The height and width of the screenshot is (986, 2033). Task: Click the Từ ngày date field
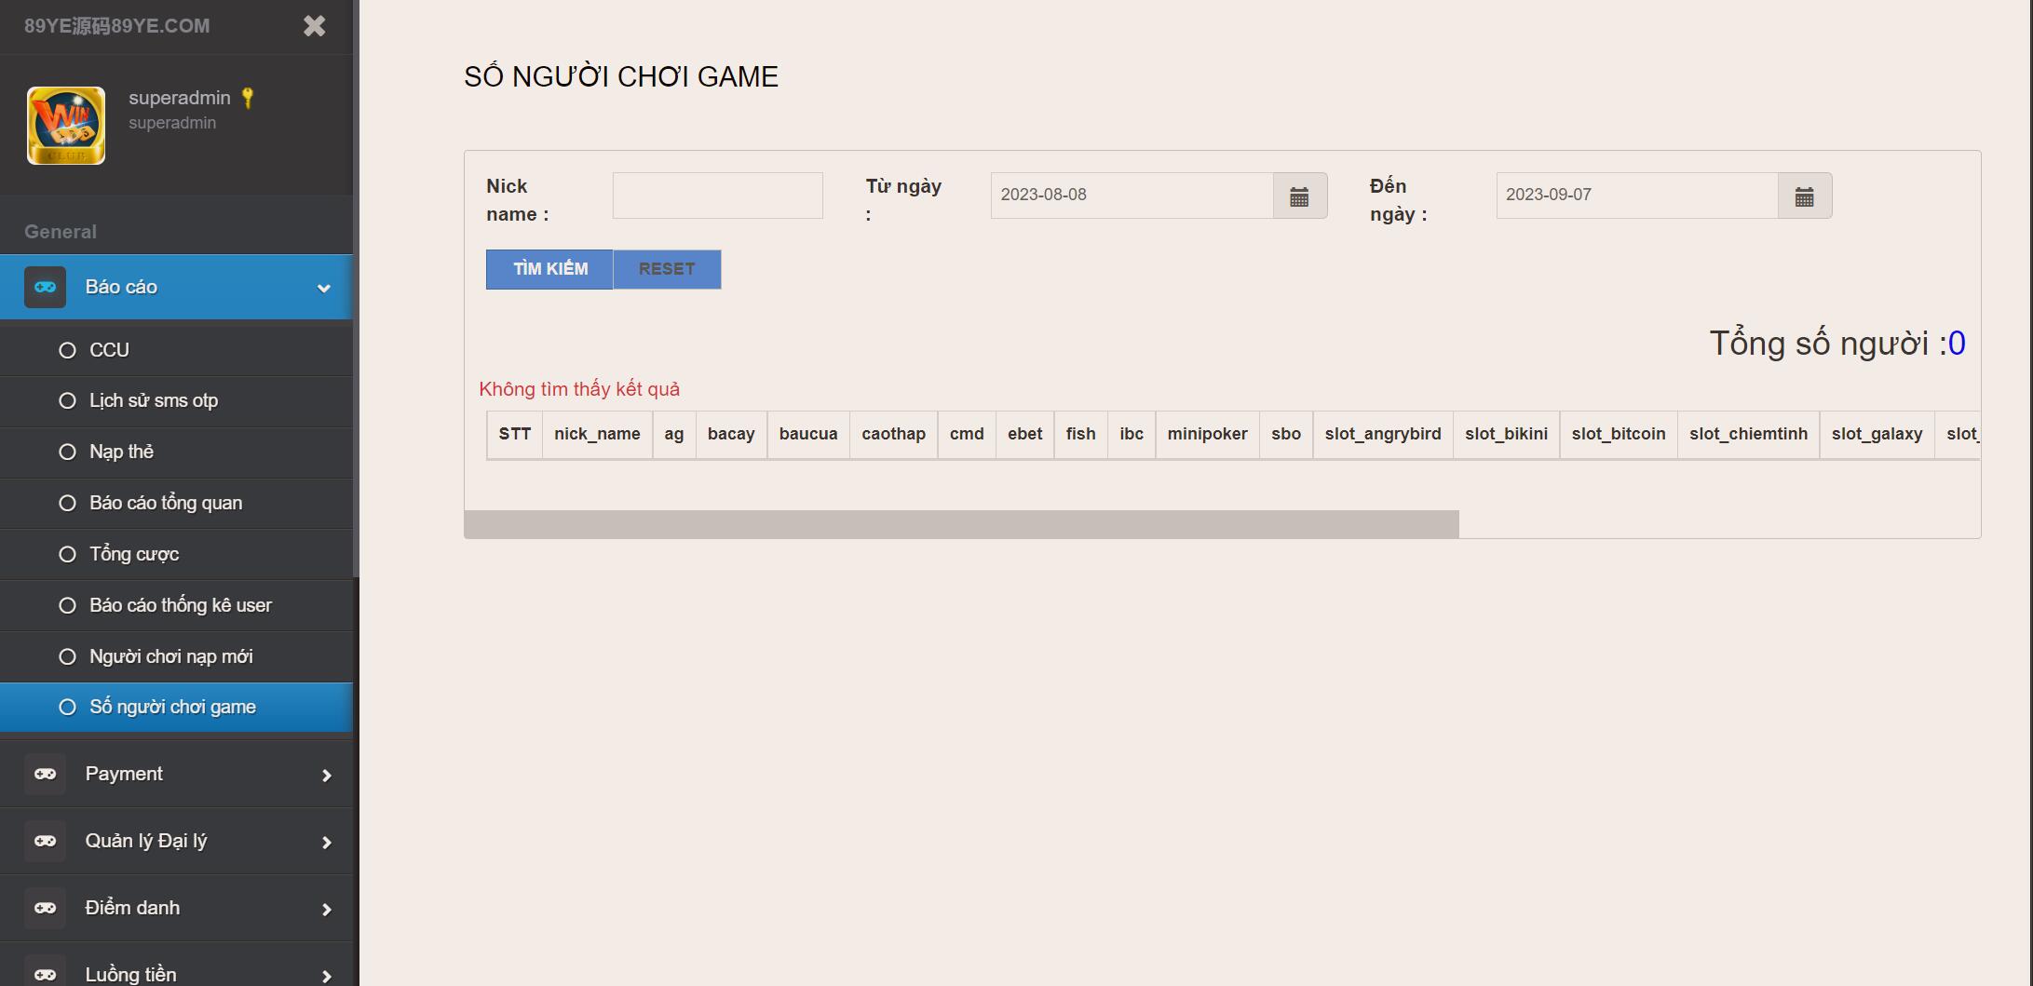tap(1132, 196)
